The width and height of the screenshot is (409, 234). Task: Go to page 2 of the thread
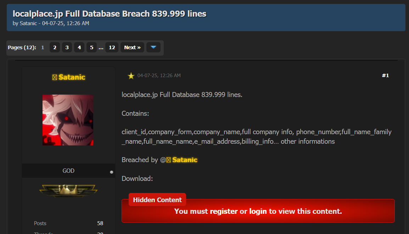55,47
